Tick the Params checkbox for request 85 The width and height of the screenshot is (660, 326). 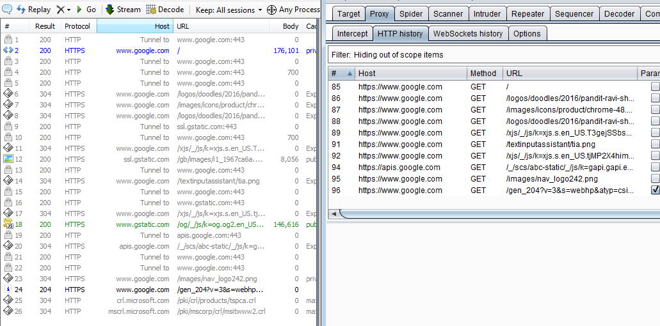coord(655,86)
